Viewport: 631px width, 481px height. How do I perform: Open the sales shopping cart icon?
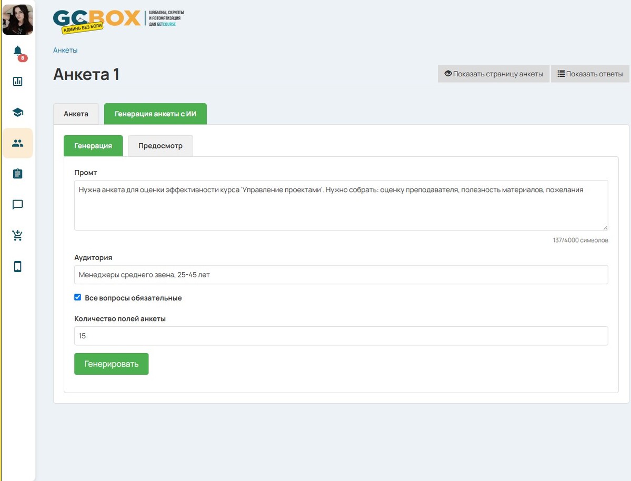18,235
